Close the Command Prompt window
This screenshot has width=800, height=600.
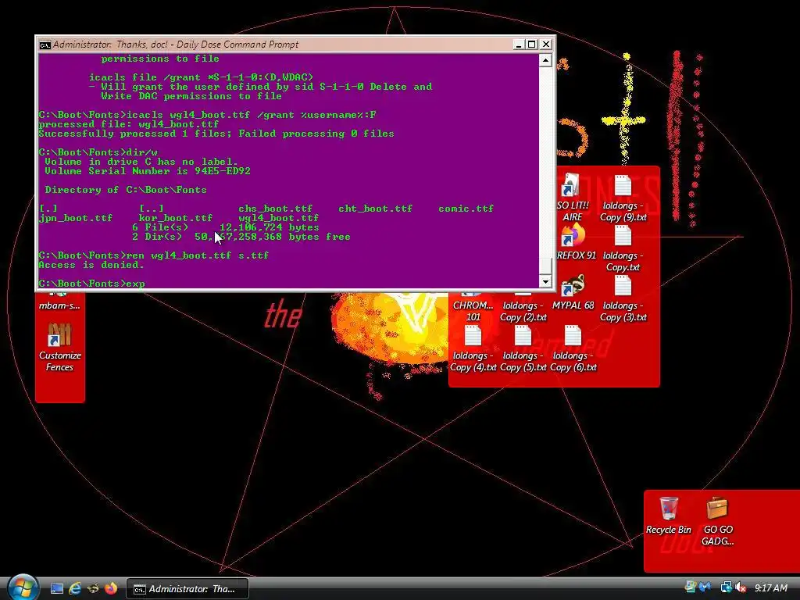point(546,45)
